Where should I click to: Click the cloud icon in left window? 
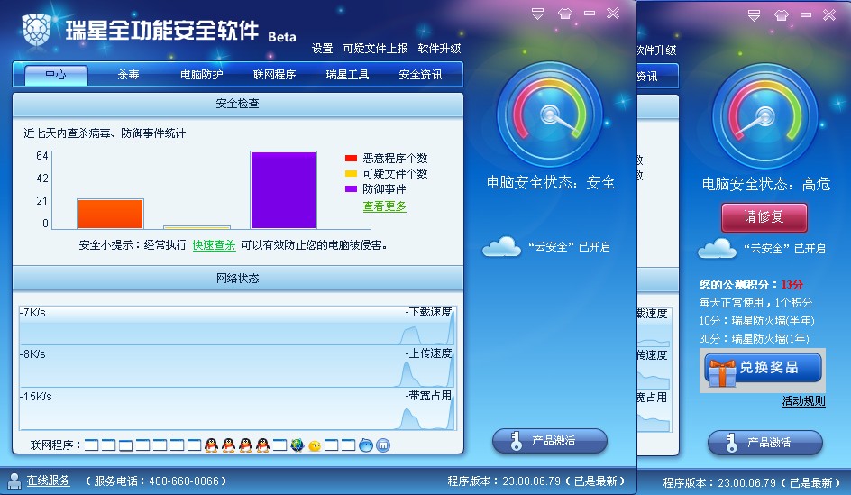501,246
